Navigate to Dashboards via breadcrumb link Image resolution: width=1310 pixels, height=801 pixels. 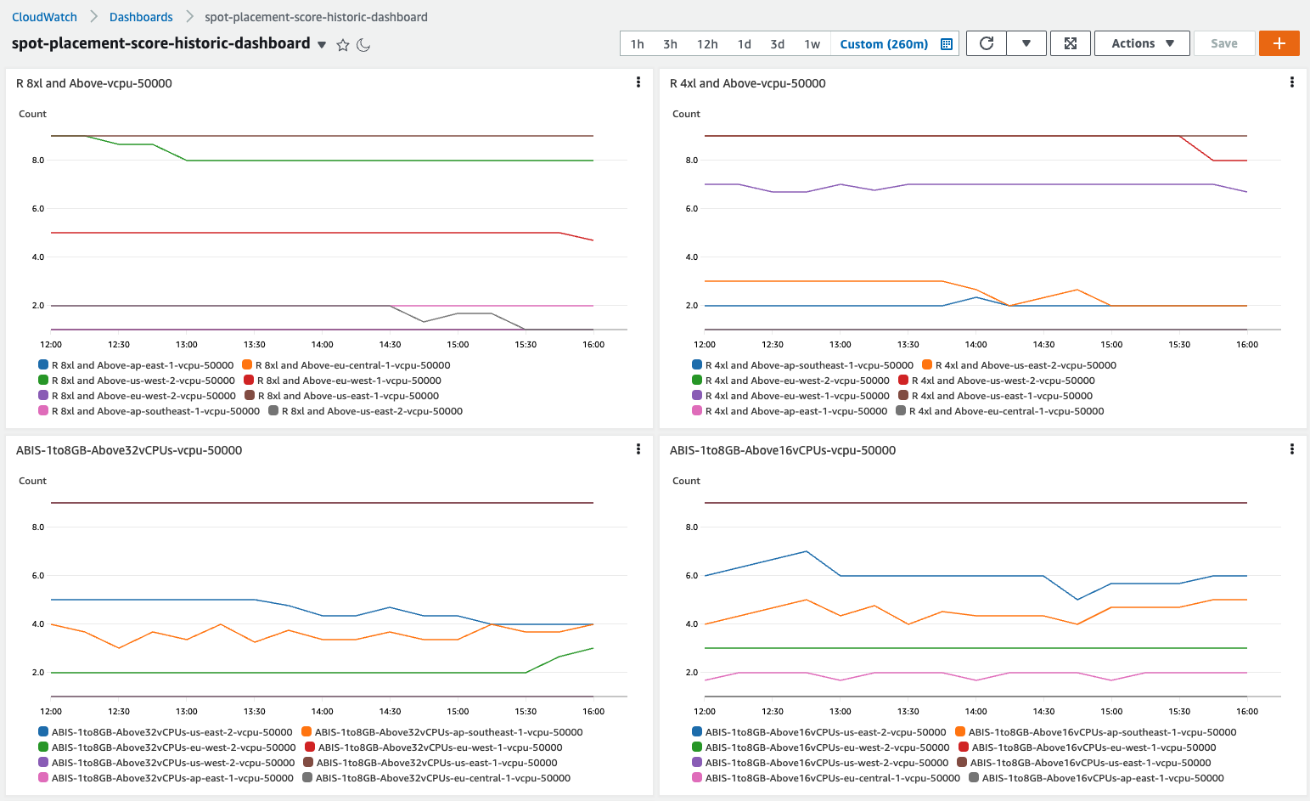point(141,16)
